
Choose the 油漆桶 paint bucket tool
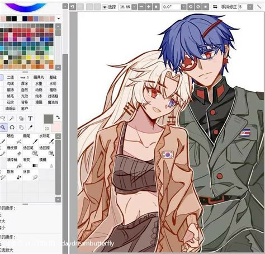click(x=15, y=163)
